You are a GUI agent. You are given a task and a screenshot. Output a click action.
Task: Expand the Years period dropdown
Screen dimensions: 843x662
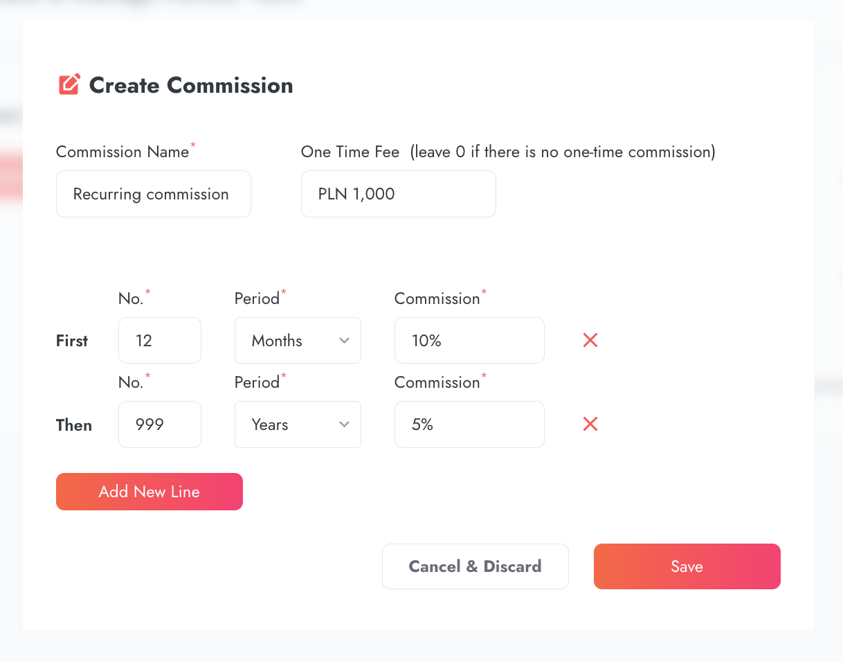(x=298, y=424)
